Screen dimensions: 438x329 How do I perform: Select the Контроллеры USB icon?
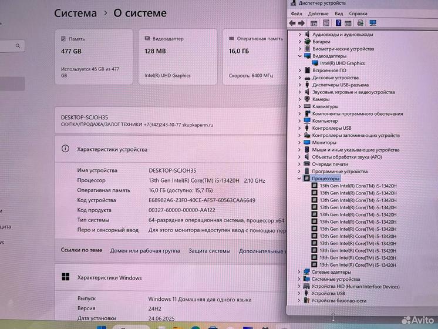306,128
